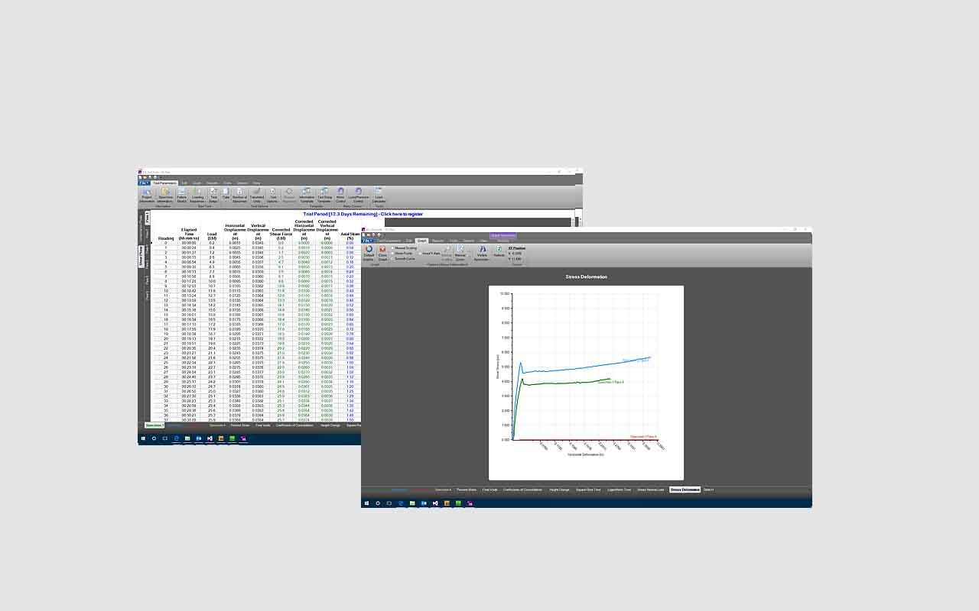Toggle Smooth Curve checkbox
979x611 pixels.
pyautogui.click(x=393, y=258)
